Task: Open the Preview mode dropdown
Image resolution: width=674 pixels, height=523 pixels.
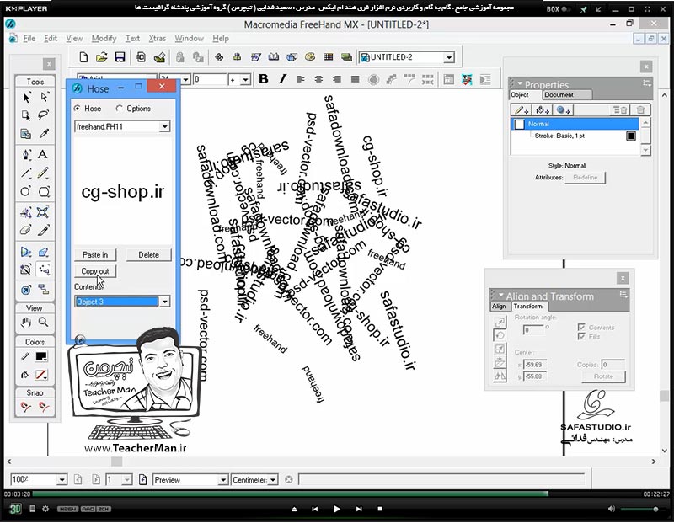Action: pyautogui.click(x=222, y=480)
